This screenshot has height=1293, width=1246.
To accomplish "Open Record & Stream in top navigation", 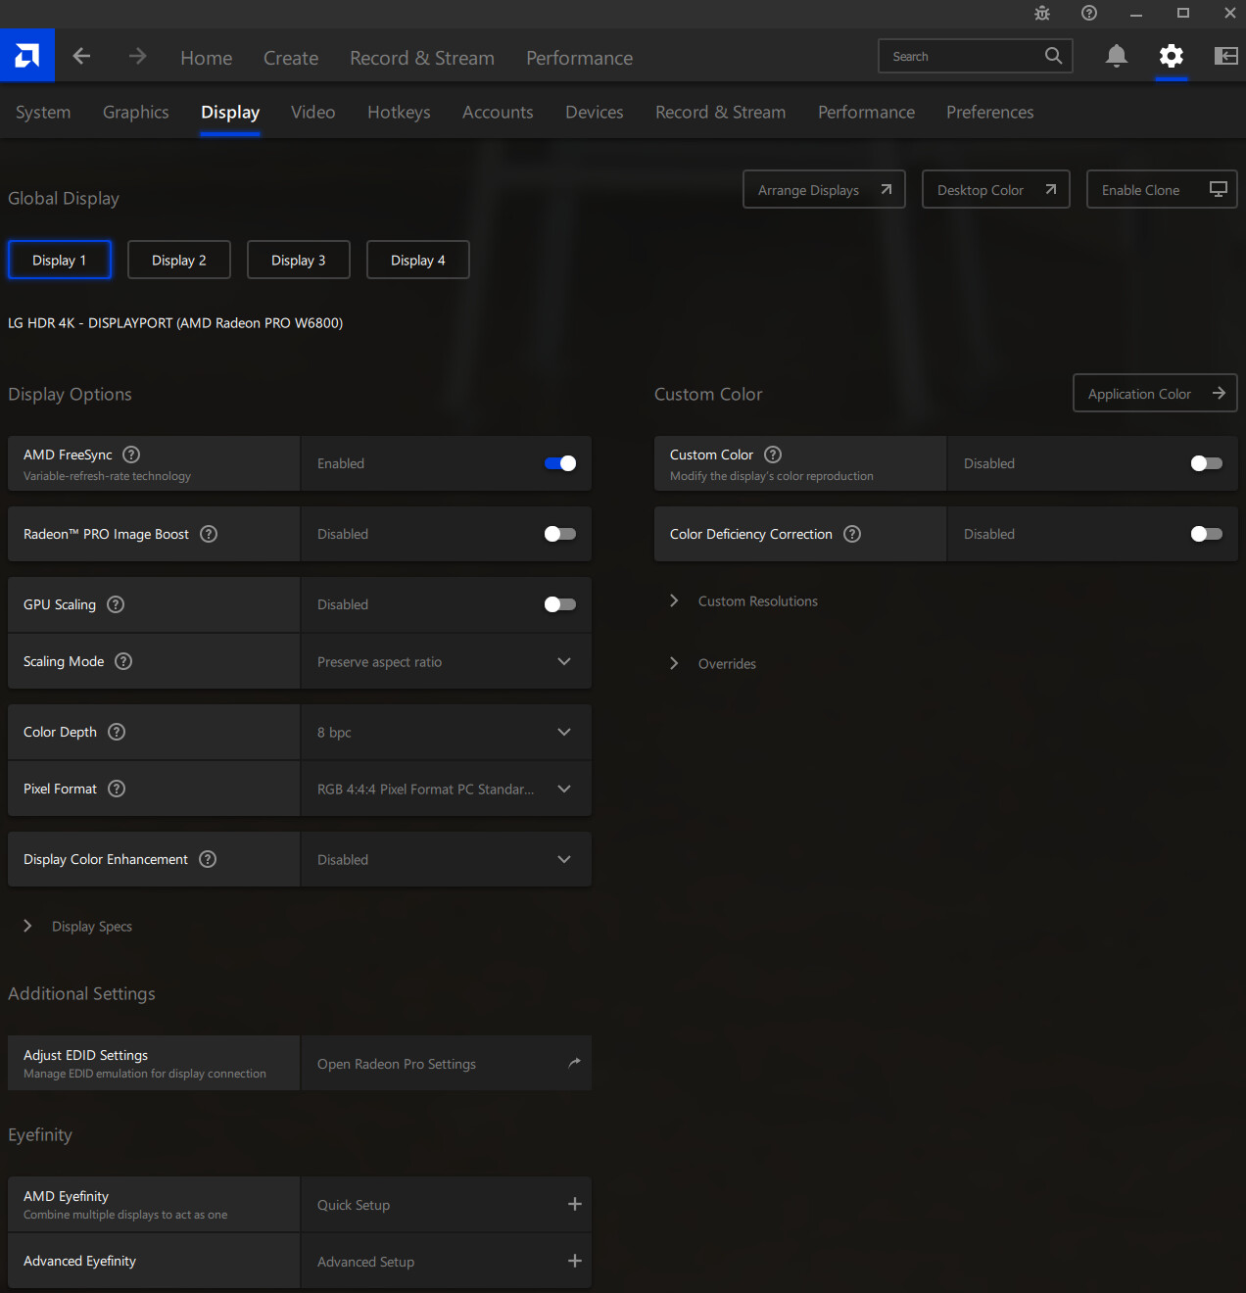I will point(422,58).
